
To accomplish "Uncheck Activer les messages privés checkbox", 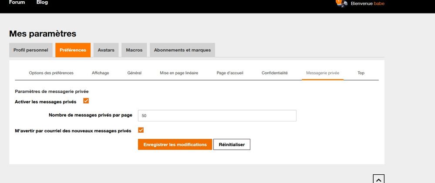I will (x=86, y=101).
